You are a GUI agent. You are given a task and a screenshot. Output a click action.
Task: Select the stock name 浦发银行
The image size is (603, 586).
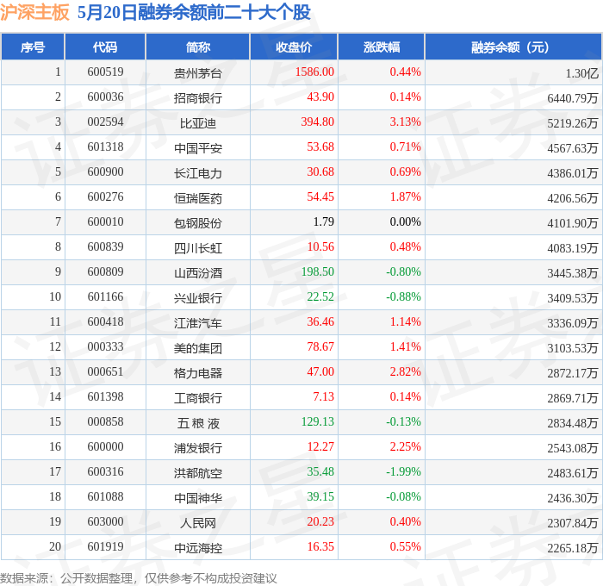coord(197,448)
